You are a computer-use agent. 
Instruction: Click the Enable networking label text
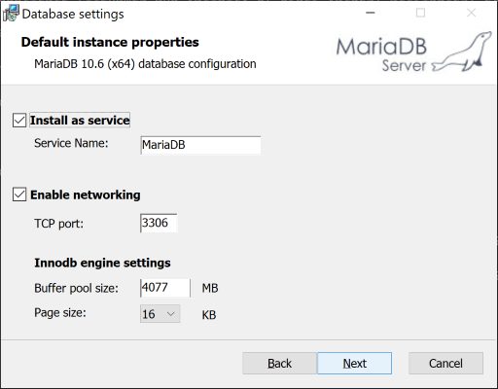pyautogui.click(x=86, y=194)
